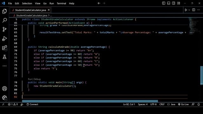
Task: Open the File menu
Action: pos(10,3)
